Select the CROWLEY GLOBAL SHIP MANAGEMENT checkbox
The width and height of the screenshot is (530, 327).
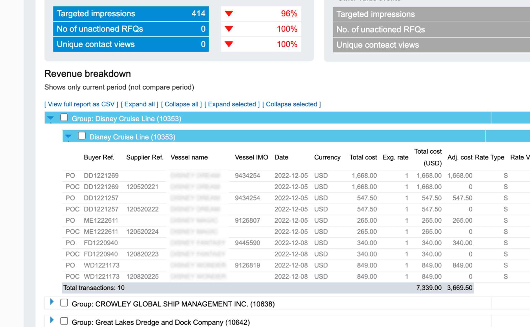point(64,303)
